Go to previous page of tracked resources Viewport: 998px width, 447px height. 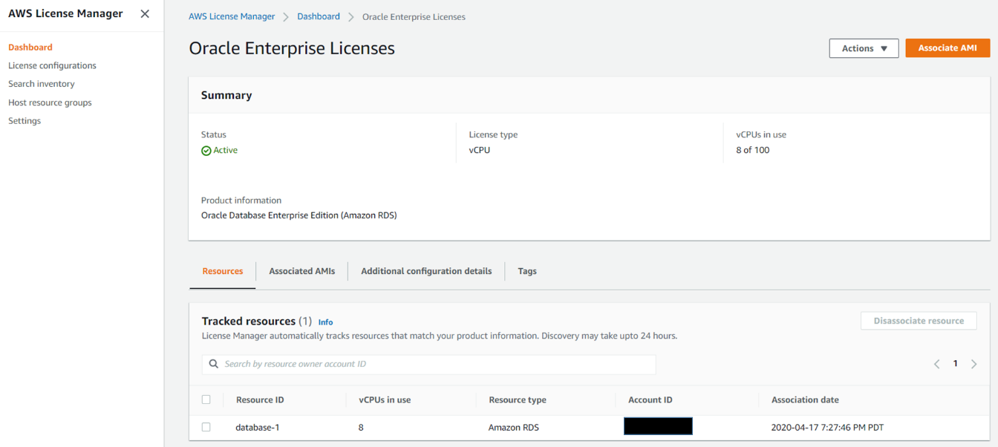tap(937, 364)
